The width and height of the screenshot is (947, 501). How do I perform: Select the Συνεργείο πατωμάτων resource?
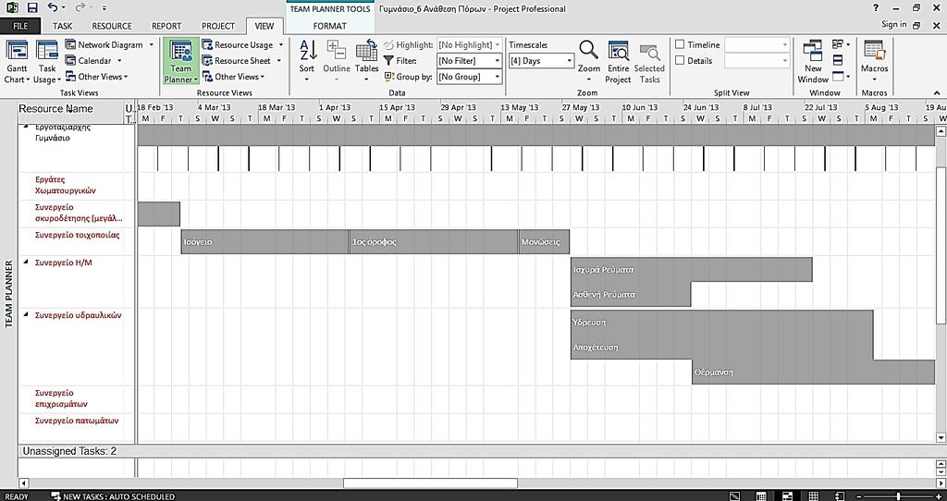click(x=77, y=421)
